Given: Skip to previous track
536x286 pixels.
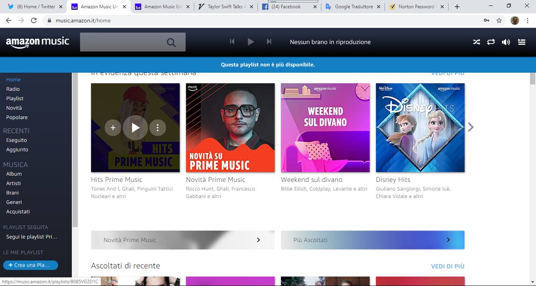Looking at the screenshot, I should point(232,42).
